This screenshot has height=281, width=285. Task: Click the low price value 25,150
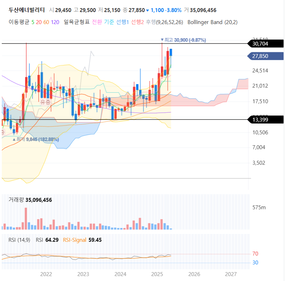click(x=112, y=10)
